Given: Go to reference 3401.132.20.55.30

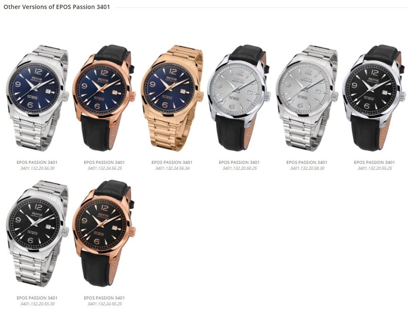Looking at the screenshot, I should 38,303.
